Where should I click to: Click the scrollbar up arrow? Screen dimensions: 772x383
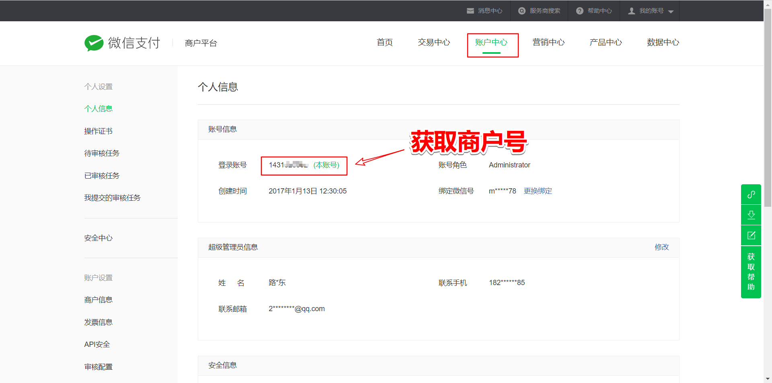tap(768, 4)
